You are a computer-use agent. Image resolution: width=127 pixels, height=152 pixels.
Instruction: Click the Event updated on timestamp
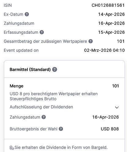104,50
